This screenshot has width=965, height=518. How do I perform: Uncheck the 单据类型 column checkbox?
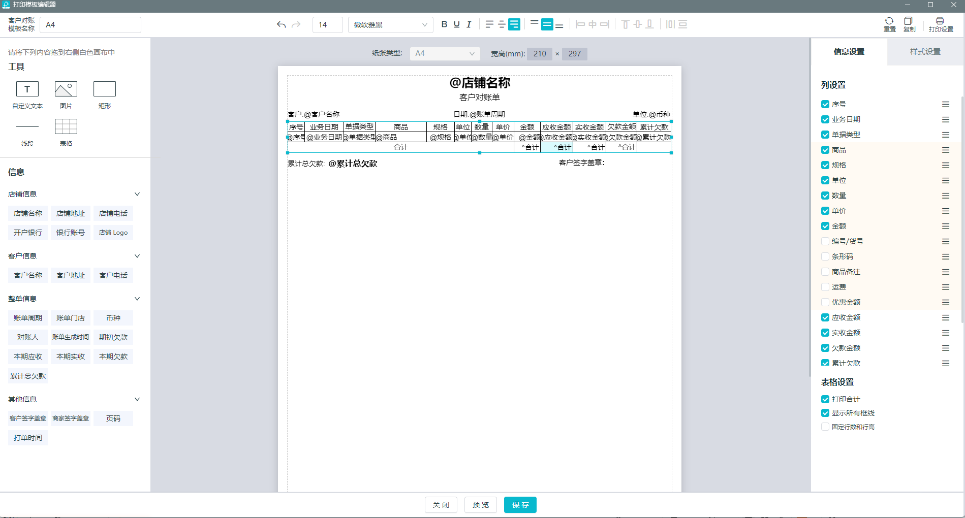[x=825, y=135]
